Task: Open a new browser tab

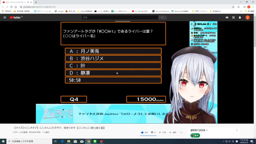Action: tap(36, 2)
